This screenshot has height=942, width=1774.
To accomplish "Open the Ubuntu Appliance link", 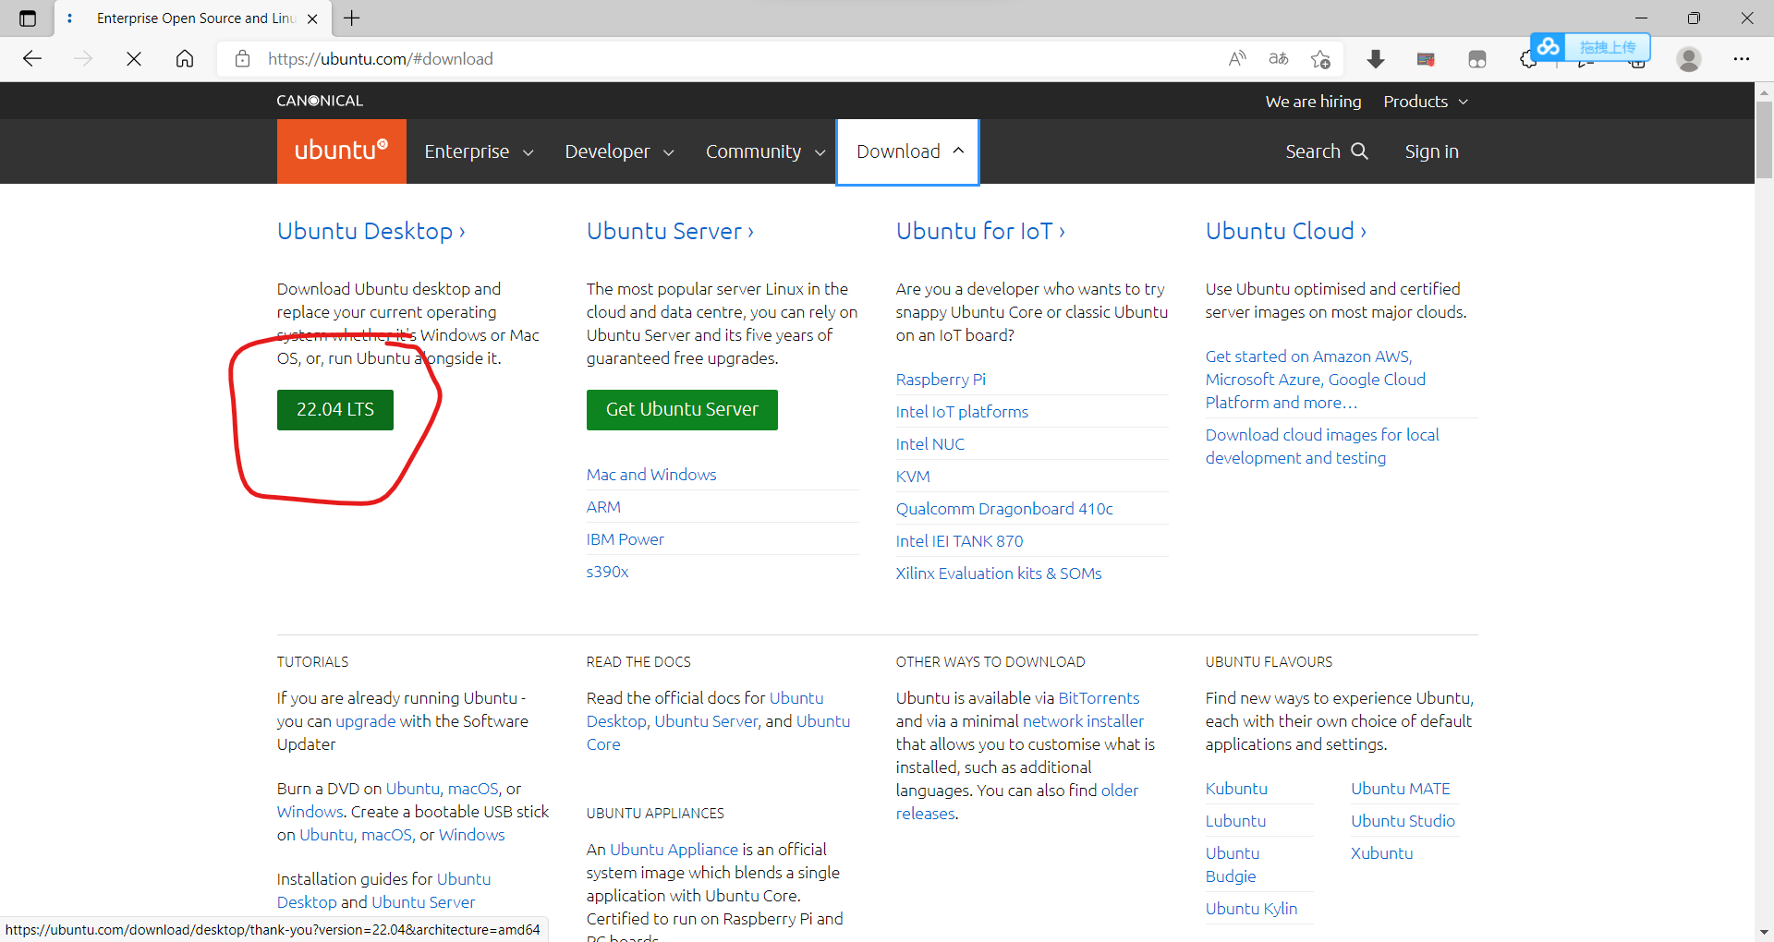I will [674, 850].
